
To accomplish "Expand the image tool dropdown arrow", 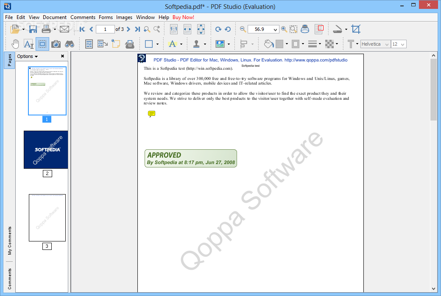I will click(x=229, y=44).
